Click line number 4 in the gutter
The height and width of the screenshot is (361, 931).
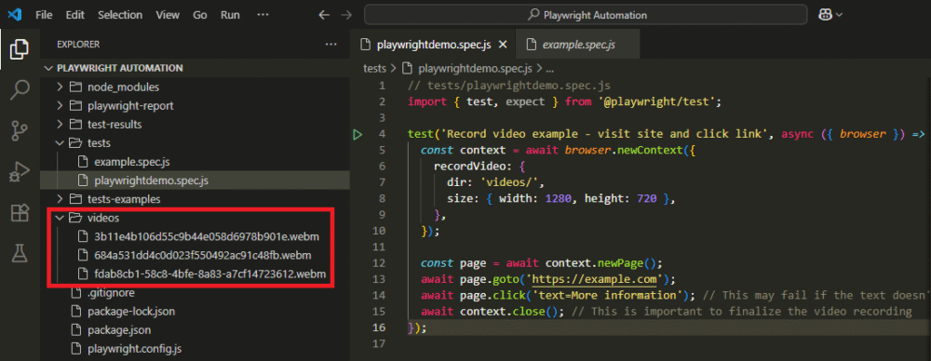click(383, 135)
